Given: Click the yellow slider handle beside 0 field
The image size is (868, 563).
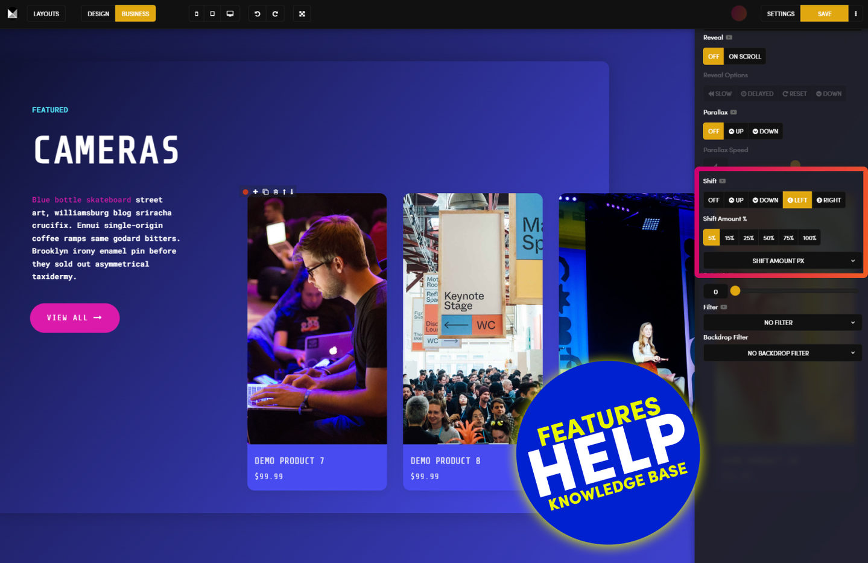Looking at the screenshot, I should click(x=735, y=291).
